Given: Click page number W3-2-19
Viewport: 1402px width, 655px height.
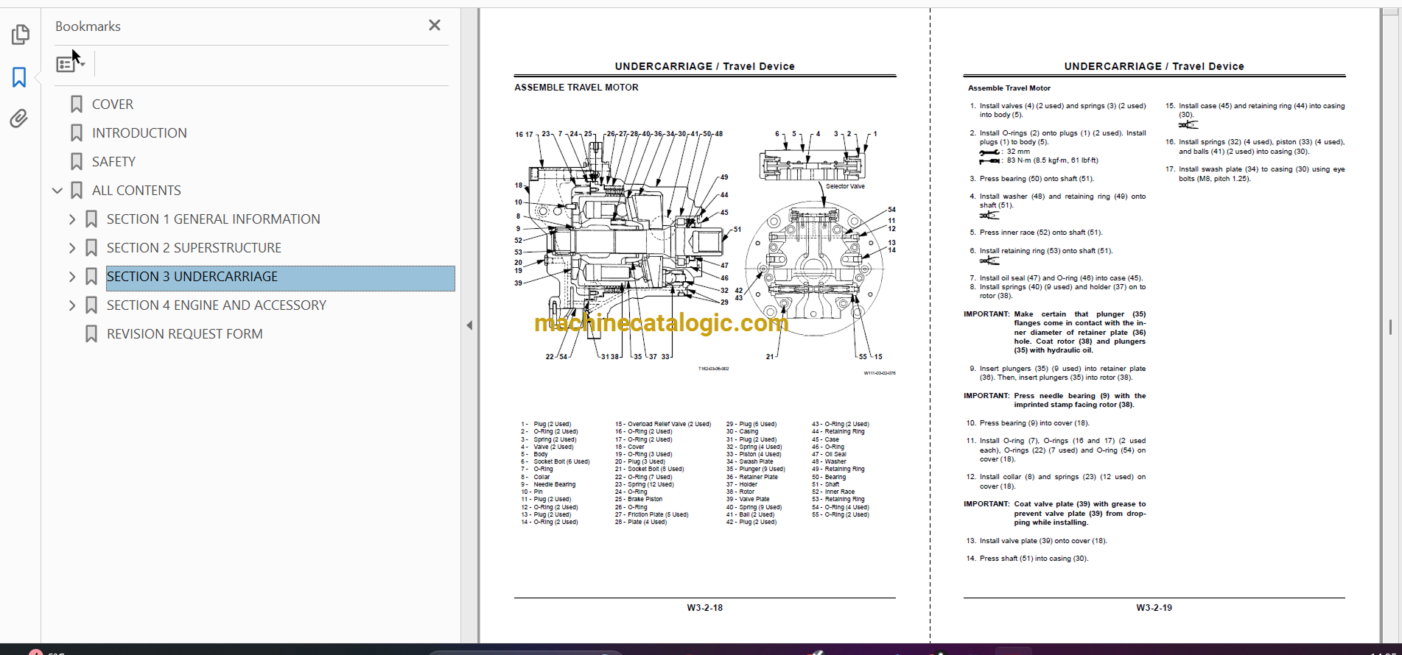Looking at the screenshot, I should (1154, 608).
